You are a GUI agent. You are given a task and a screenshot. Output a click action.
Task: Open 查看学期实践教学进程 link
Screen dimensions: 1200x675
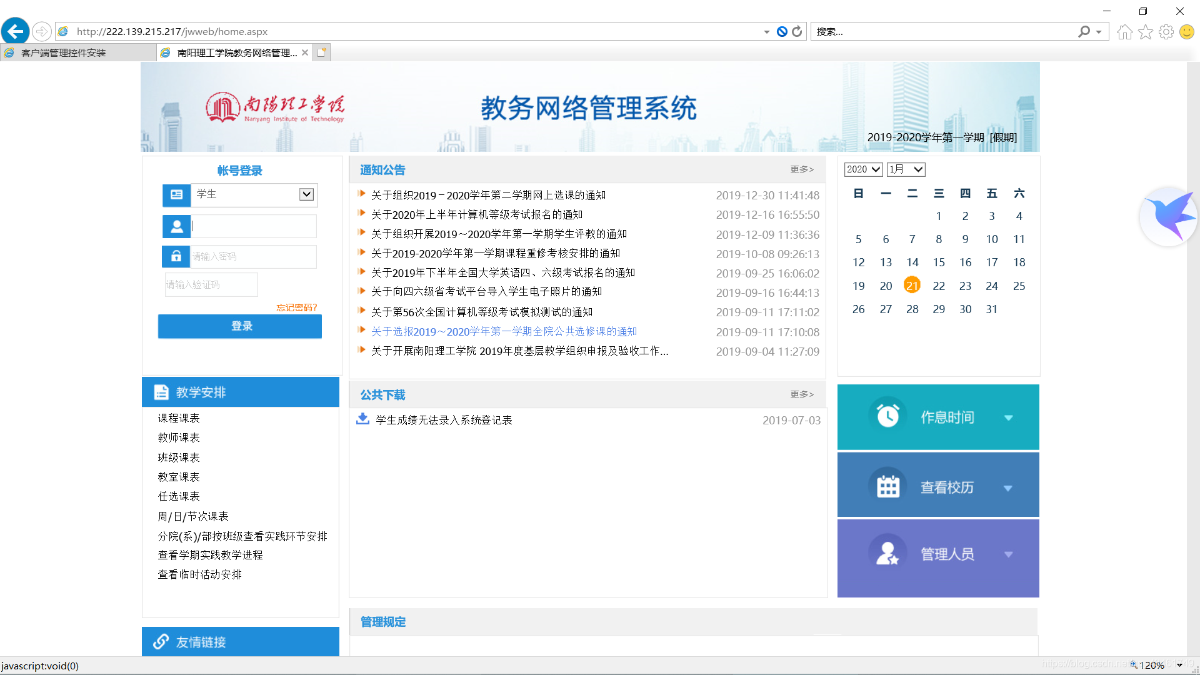click(x=210, y=555)
